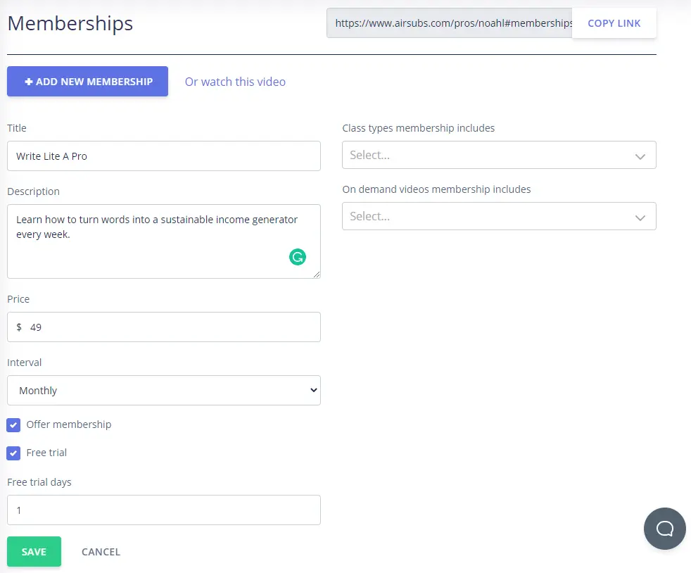The image size is (691, 573).
Task: Follow the 'Or watch this video' link
Action: tap(235, 82)
